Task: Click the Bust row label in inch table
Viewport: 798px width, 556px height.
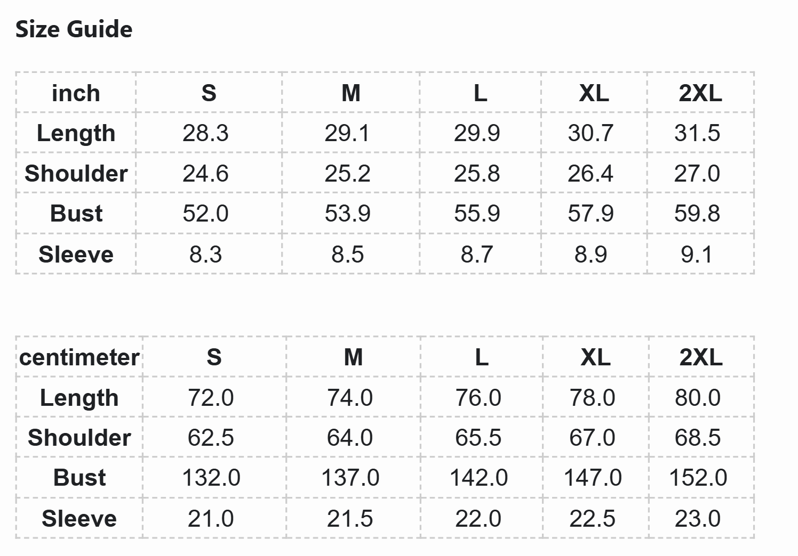Action: (76, 214)
